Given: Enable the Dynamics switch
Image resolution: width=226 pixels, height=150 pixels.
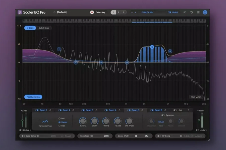Looking at the screenshot, I should pos(163,115).
